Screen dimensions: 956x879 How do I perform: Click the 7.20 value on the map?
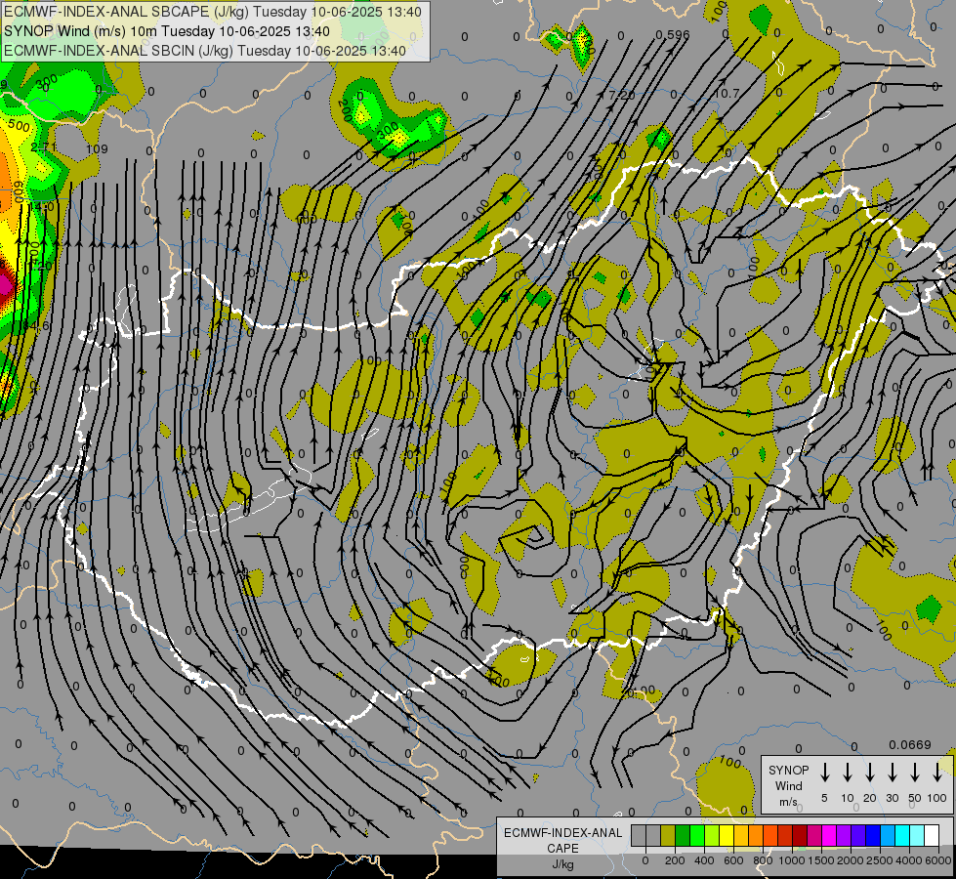(621, 95)
